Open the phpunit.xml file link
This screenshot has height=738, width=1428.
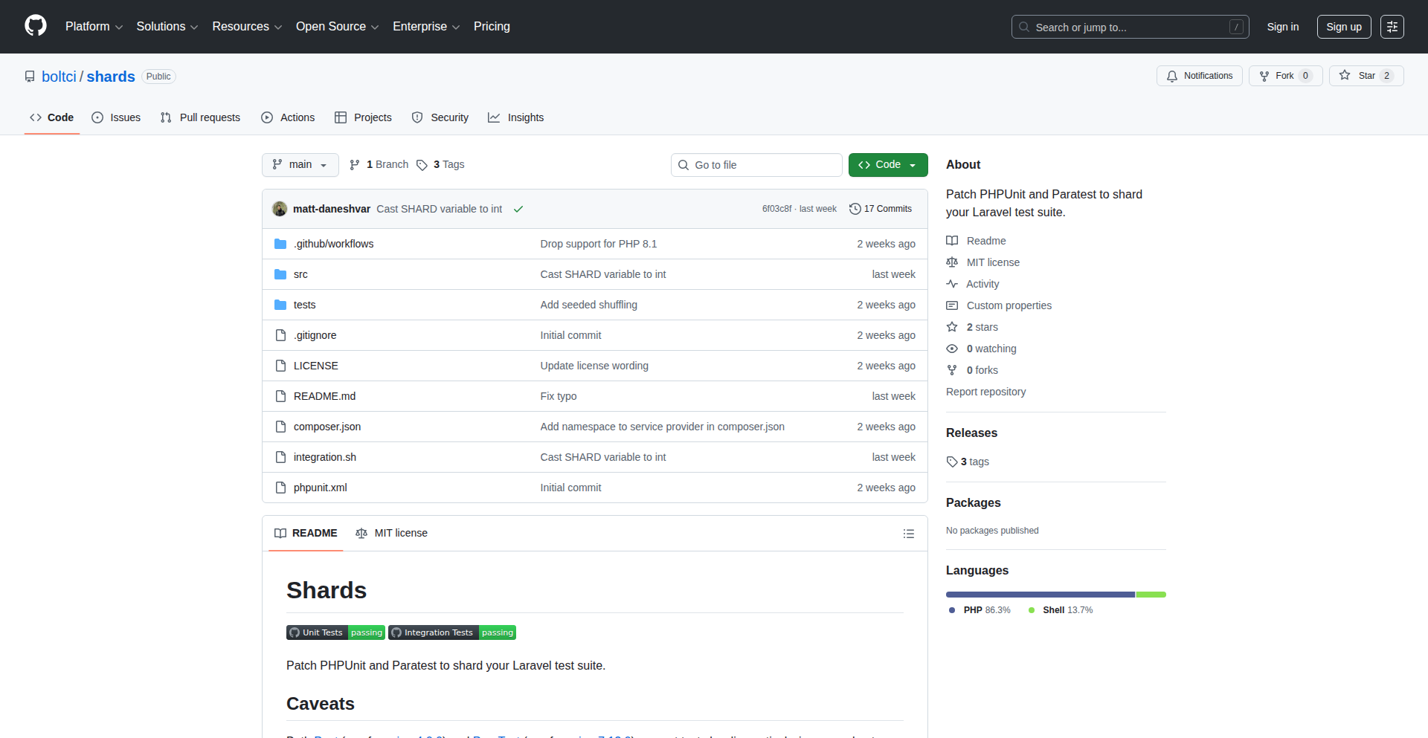(320, 488)
